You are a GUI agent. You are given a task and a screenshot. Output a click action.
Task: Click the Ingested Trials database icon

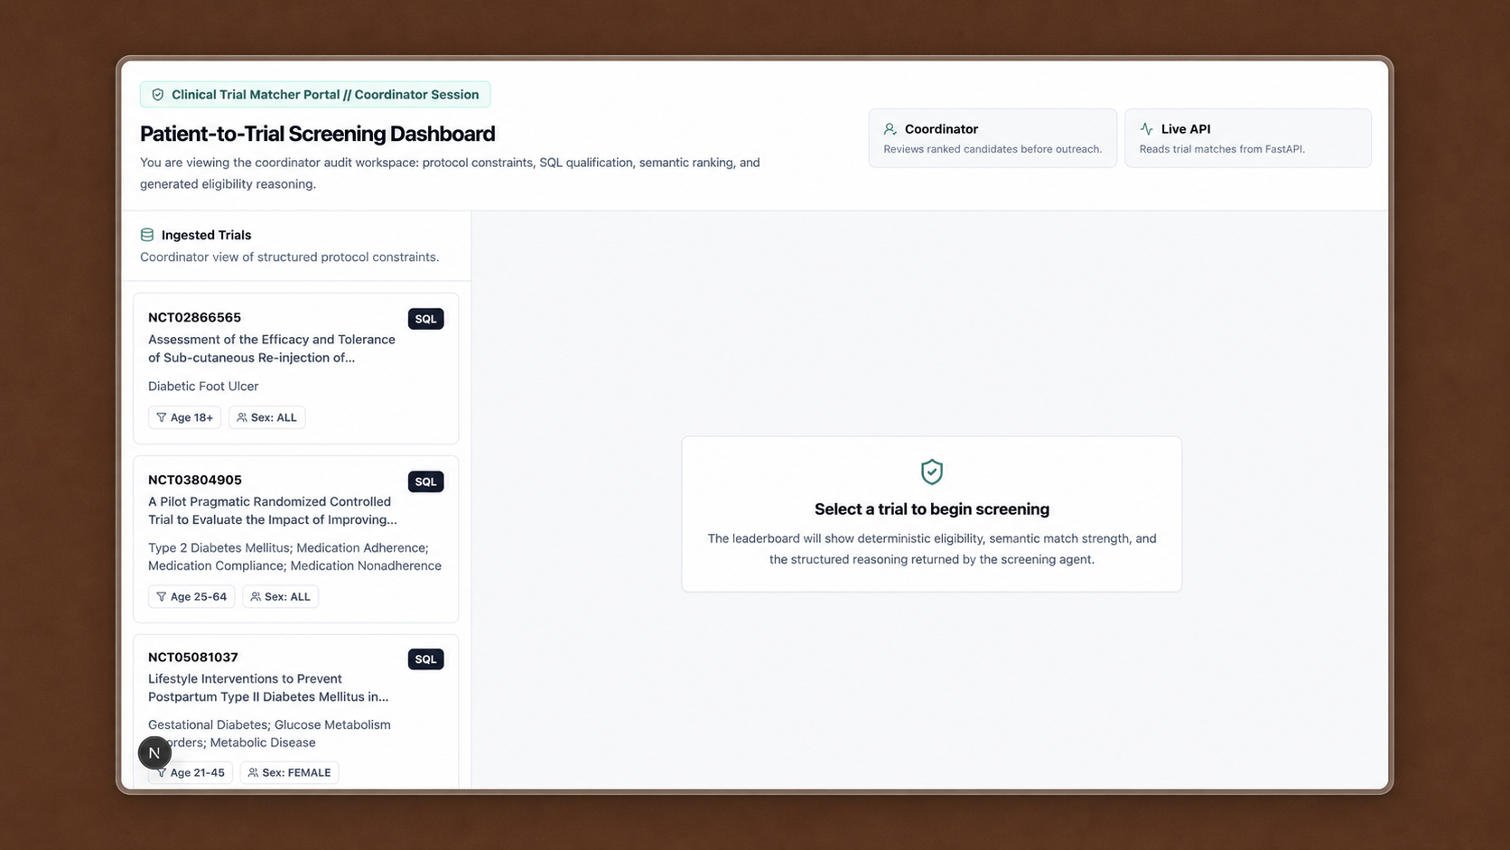147,235
